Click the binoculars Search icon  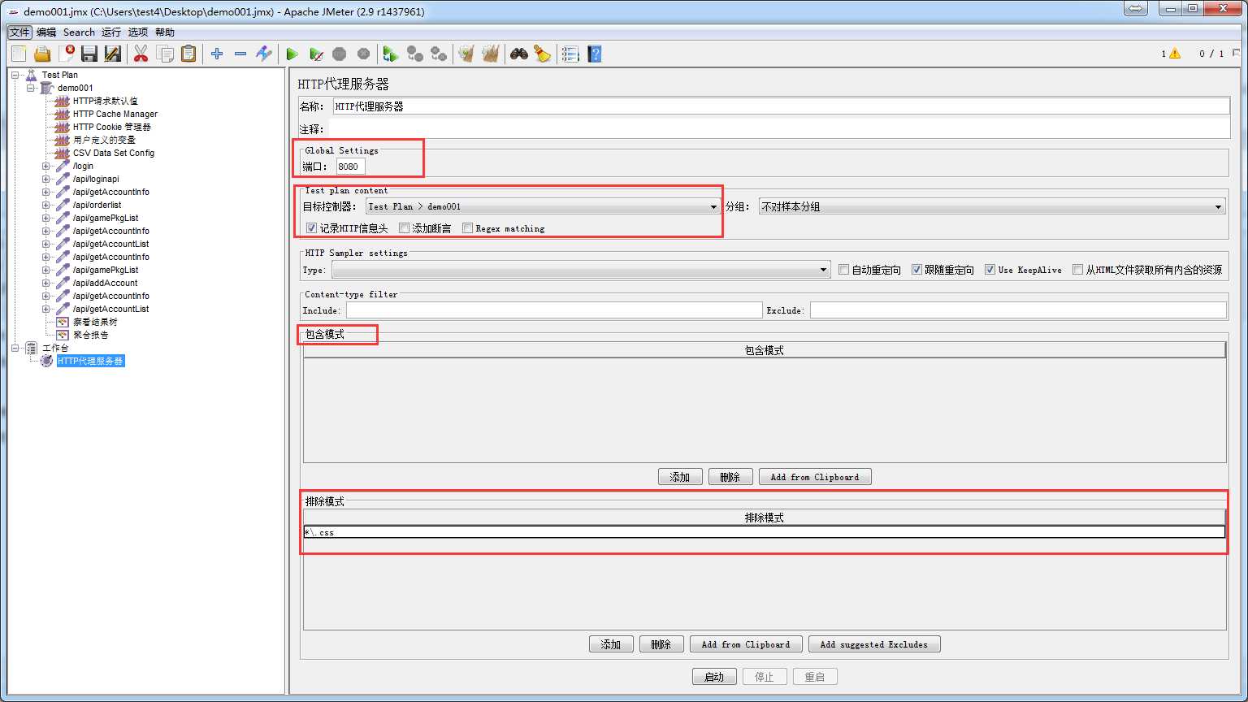(x=519, y=54)
